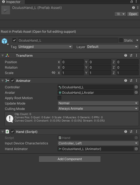Open prefab asset help reference icon
This screenshot has width=140, height=185.
134,8
